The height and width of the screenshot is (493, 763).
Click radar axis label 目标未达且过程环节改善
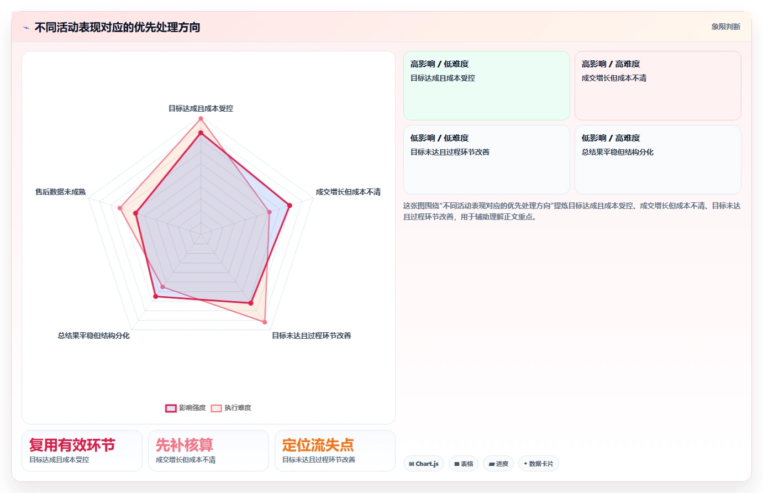312,335
